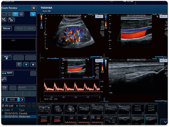Click the trash delete icon button
Viewport: 169px width, 127px height.
tap(7, 58)
